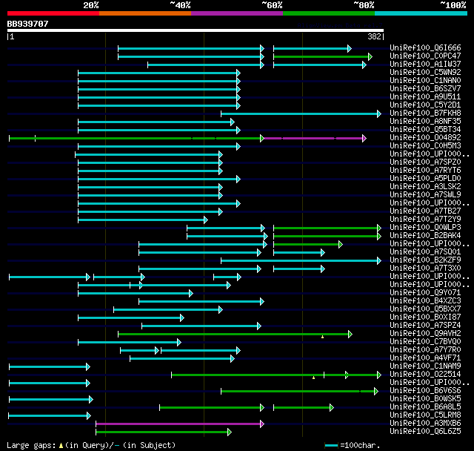Click the cyan alignment bar for UniRef100_B7FKH8

pos(301,113)
